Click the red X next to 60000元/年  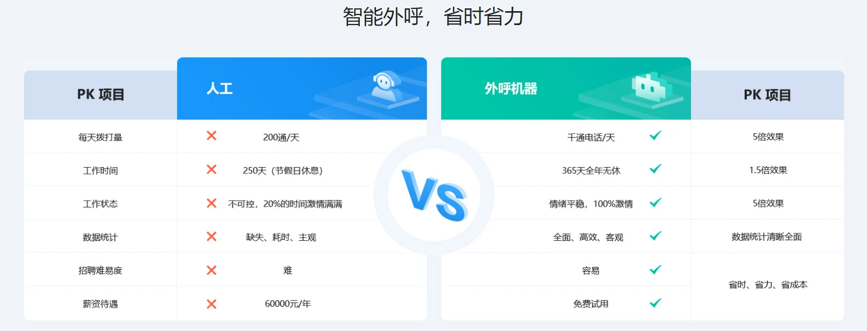211,304
